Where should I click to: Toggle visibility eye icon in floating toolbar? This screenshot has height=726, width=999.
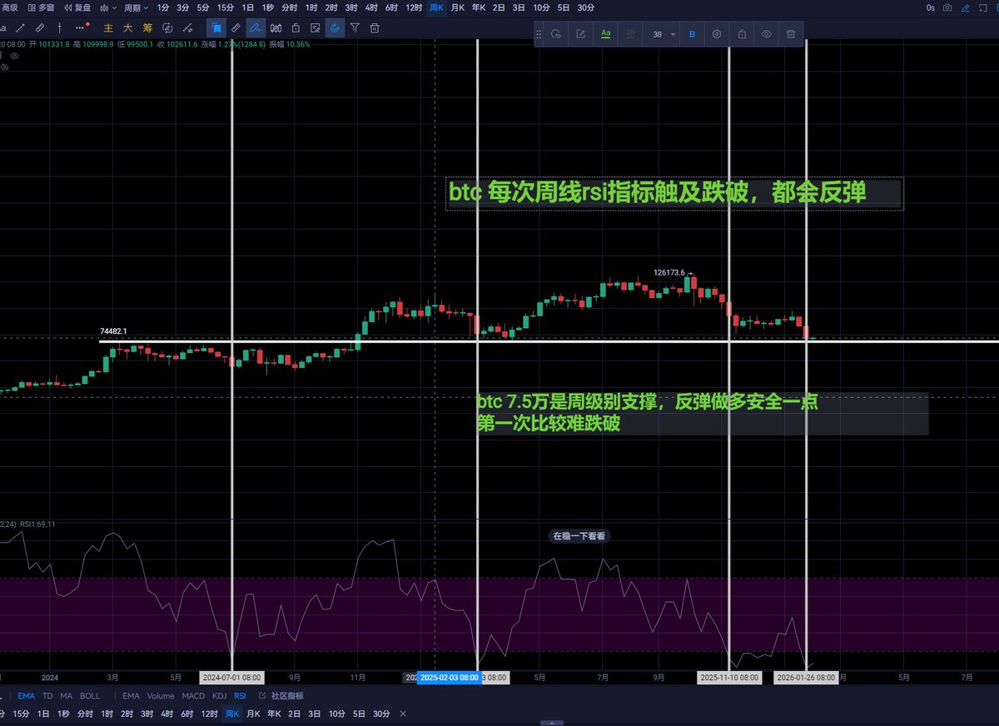(x=766, y=34)
